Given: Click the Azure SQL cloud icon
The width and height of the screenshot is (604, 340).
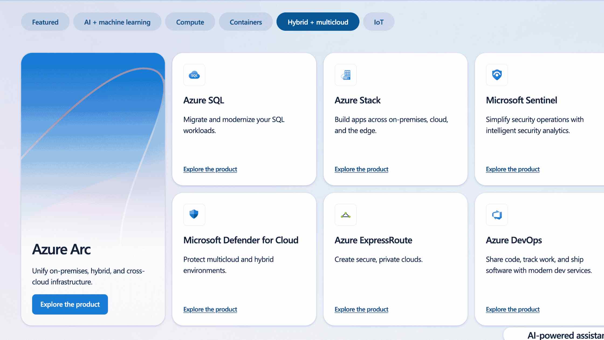Looking at the screenshot, I should 194,75.
